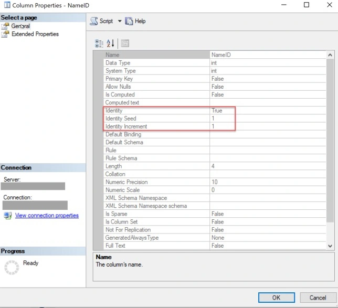Select the XML Schema Namespace row
The width and height of the screenshot is (338, 308).
click(215, 198)
